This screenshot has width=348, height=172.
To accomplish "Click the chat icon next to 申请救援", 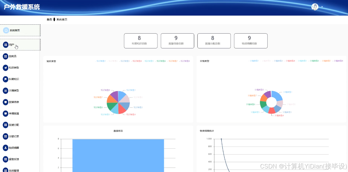I will click(6, 113).
